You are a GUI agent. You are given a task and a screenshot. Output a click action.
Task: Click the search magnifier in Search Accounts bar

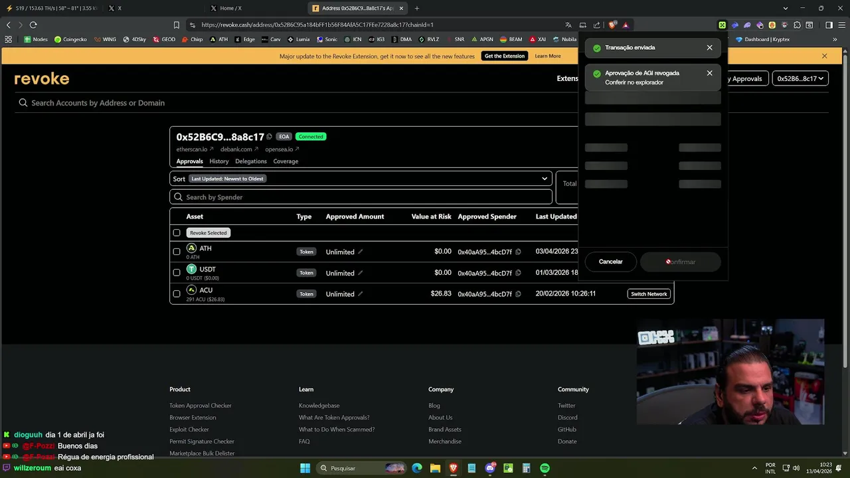23,103
